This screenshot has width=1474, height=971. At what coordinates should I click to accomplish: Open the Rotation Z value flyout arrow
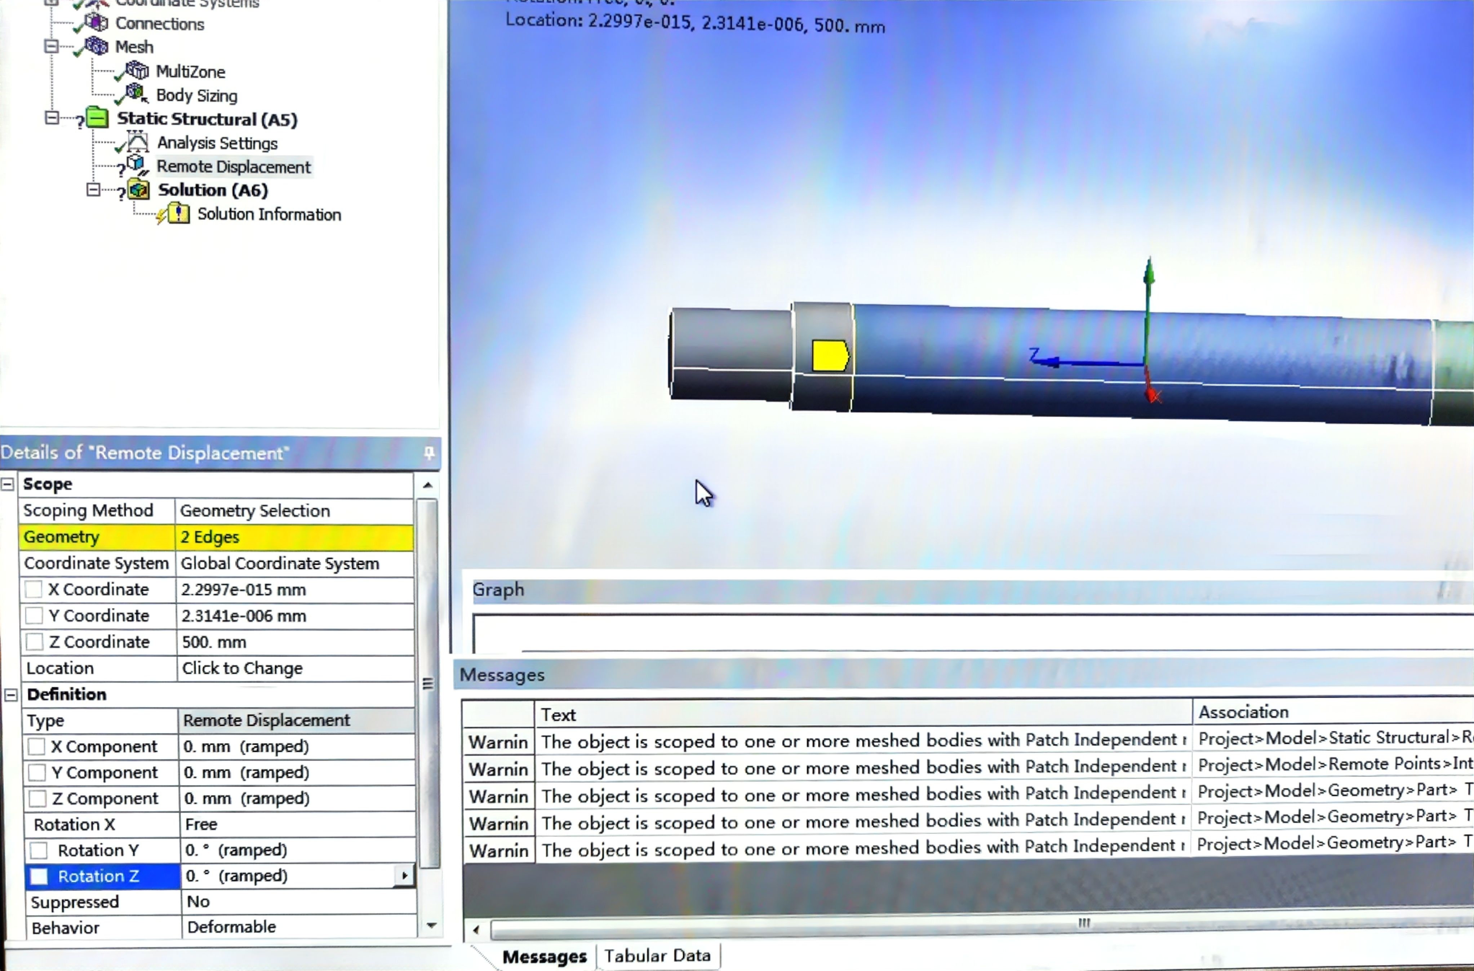tap(404, 875)
